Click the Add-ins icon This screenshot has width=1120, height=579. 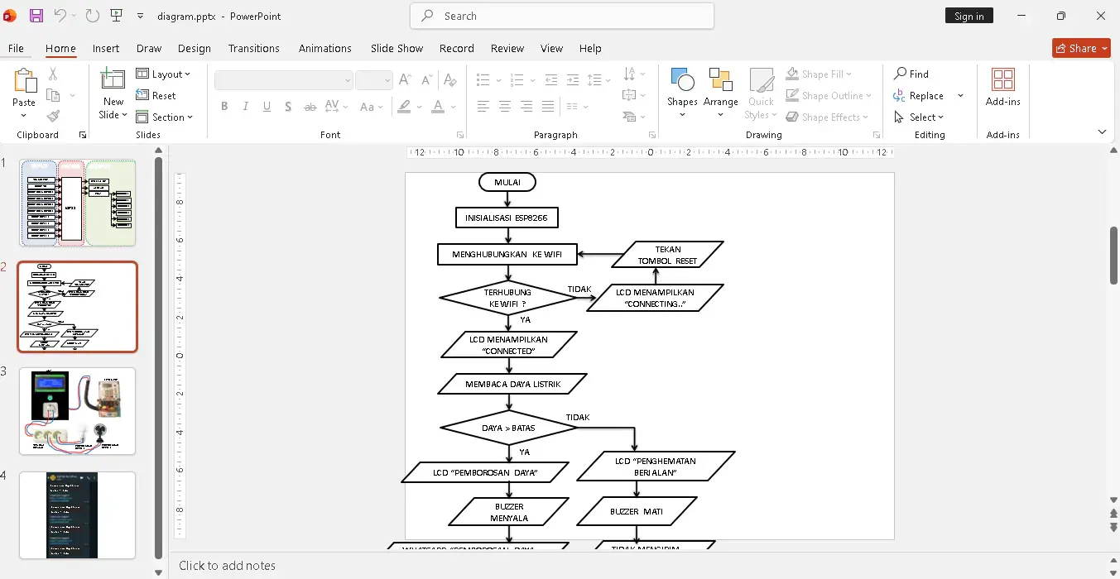click(x=1002, y=80)
